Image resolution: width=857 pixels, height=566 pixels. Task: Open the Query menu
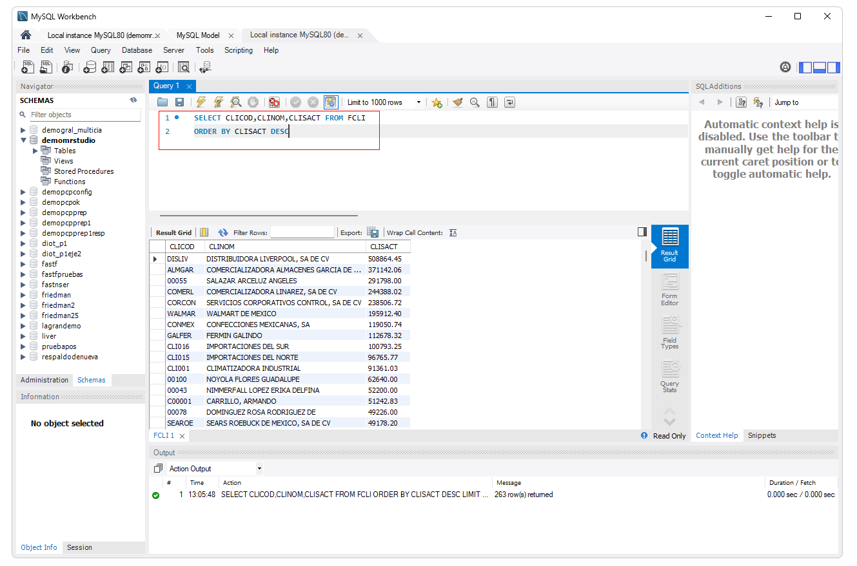[101, 50]
